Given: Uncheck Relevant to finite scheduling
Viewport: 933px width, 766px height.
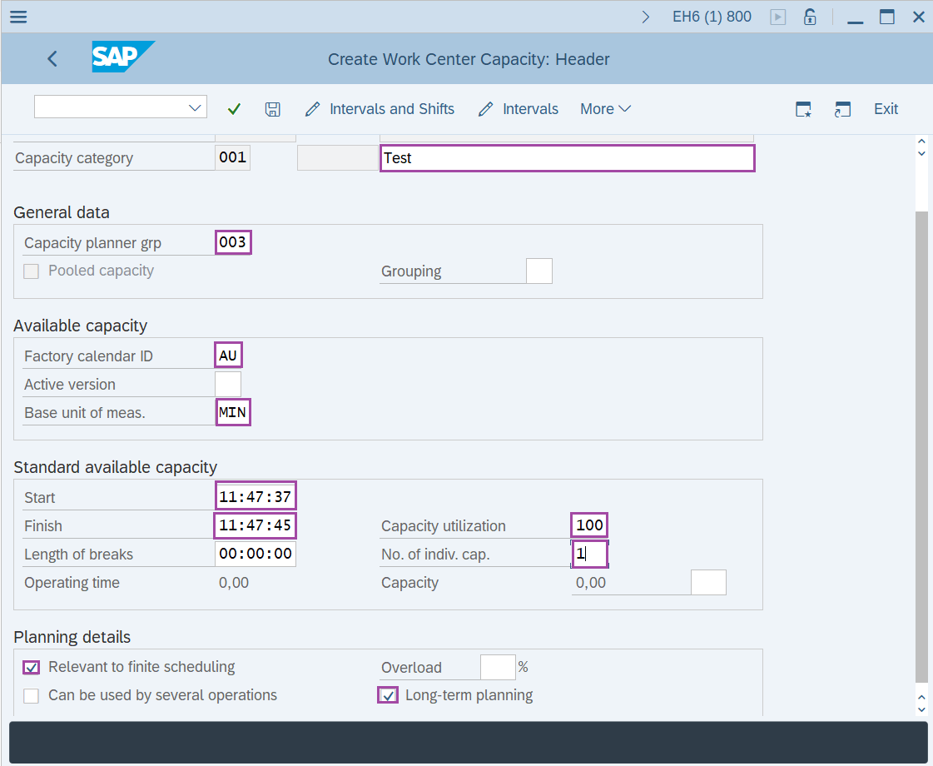Looking at the screenshot, I should (x=31, y=667).
